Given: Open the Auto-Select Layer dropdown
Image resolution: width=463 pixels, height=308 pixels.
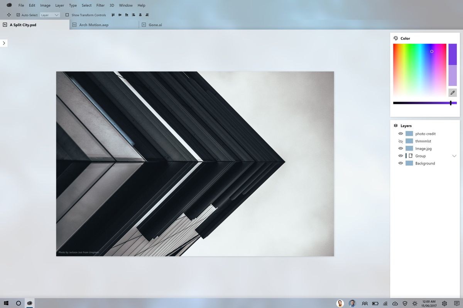Looking at the screenshot, I should click(x=50, y=15).
